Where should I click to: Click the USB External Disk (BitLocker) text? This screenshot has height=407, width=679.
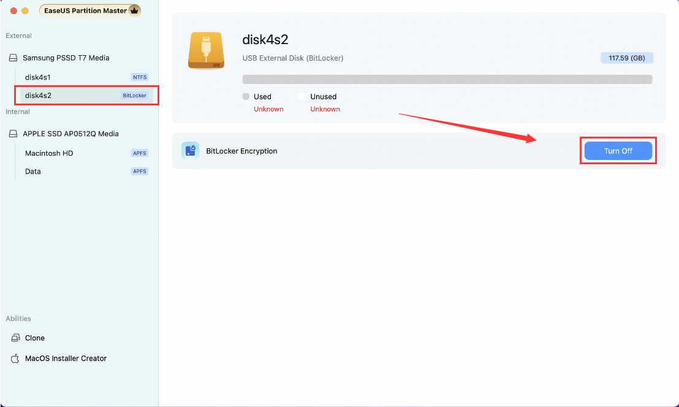coord(293,58)
